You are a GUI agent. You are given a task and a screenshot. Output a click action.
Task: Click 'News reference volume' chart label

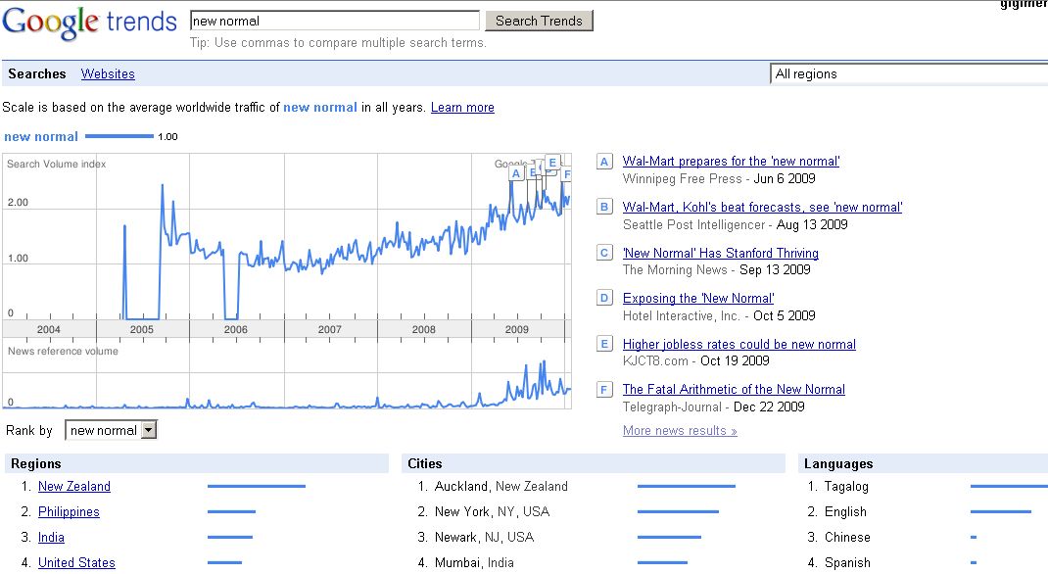tap(63, 351)
